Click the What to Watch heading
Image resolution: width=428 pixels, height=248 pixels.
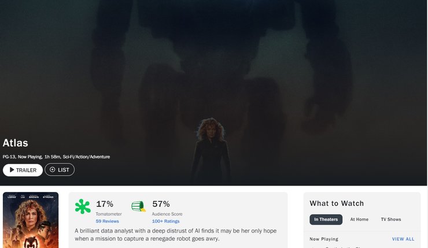[x=337, y=203]
